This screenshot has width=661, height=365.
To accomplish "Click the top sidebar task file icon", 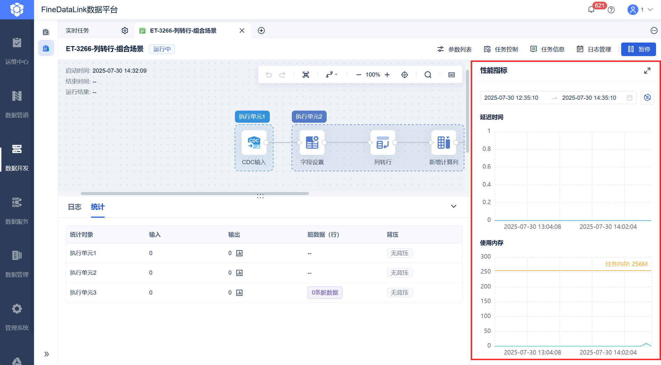I will [x=46, y=32].
